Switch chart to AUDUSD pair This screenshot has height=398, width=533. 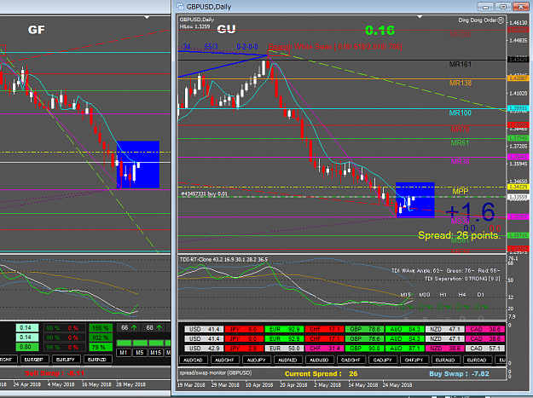click(319, 360)
